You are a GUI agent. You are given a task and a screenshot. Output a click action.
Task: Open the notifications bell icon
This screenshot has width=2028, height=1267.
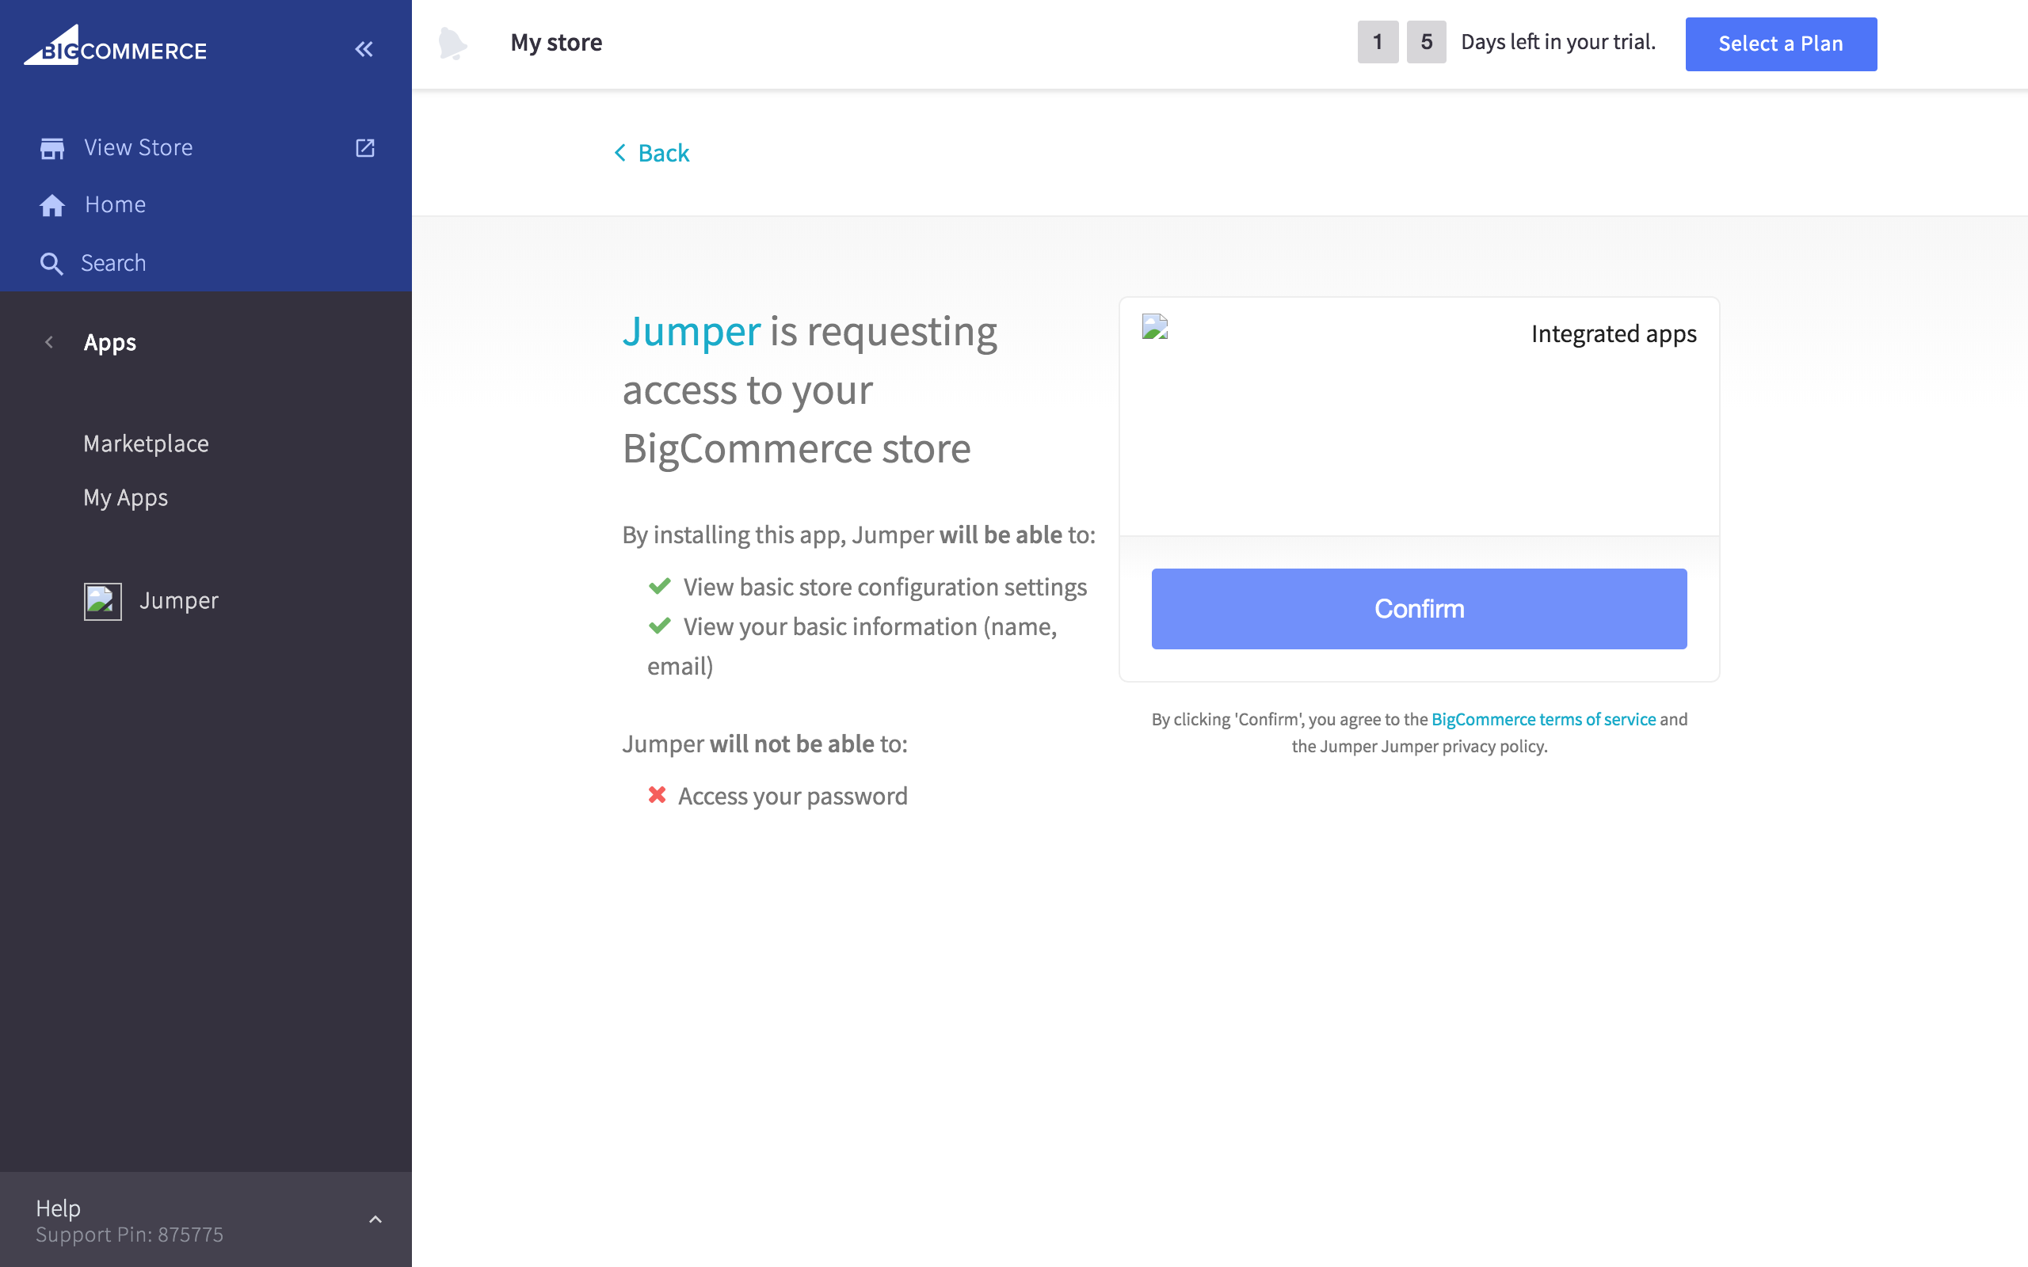(x=452, y=43)
